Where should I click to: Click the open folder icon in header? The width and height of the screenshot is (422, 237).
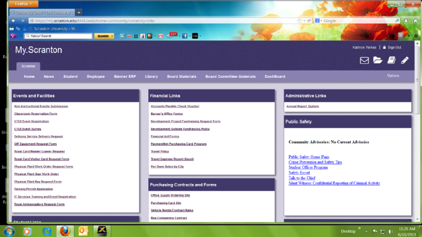[x=378, y=60]
